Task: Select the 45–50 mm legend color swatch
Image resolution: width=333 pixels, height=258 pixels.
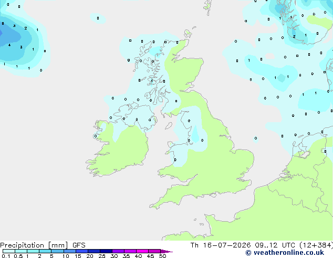Action: click(x=154, y=251)
